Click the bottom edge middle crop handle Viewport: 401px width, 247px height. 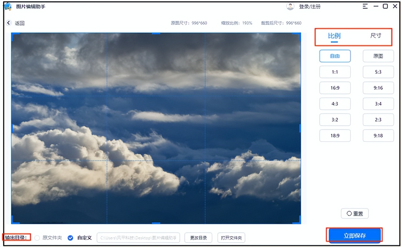click(156, 223)
